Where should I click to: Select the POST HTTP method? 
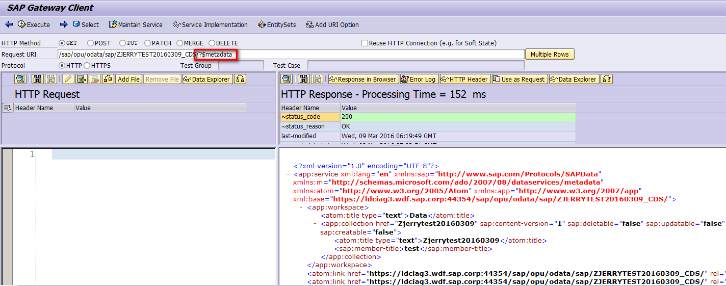90,43
